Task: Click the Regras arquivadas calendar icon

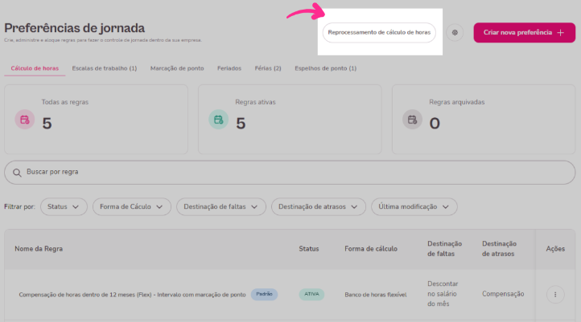Action: point(412,120)
